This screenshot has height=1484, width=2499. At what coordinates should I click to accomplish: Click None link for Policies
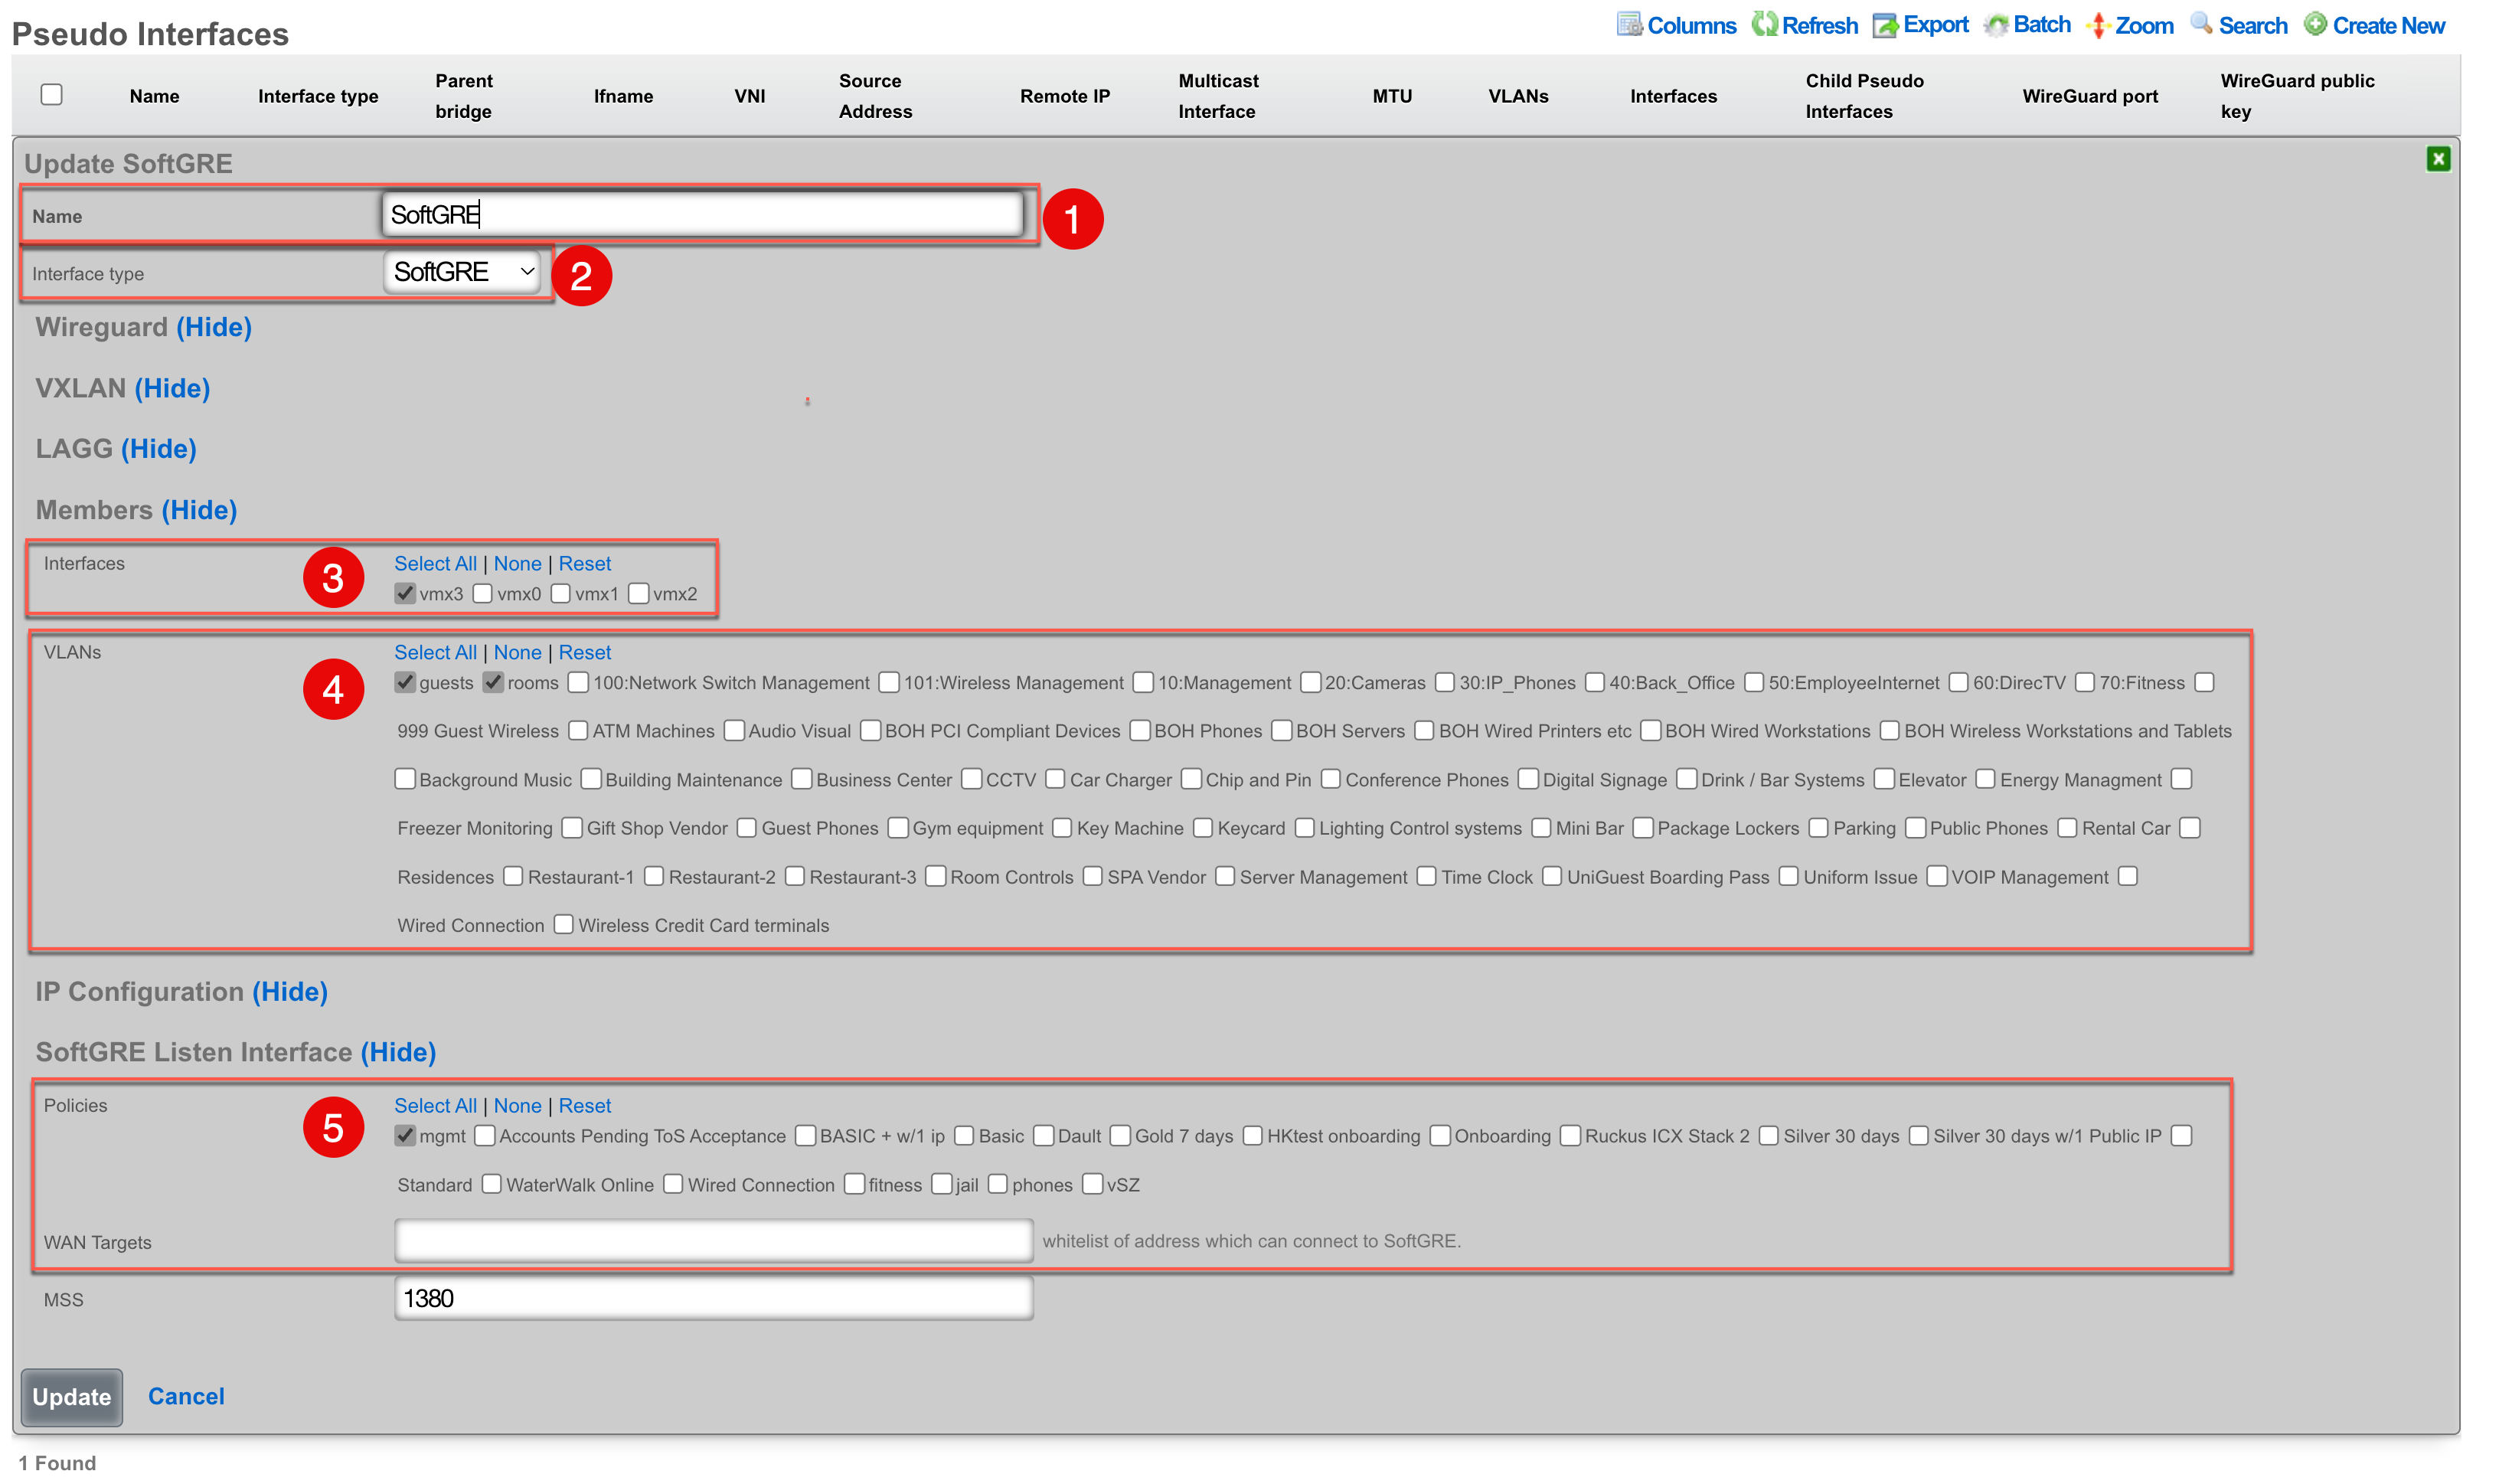518,1106
